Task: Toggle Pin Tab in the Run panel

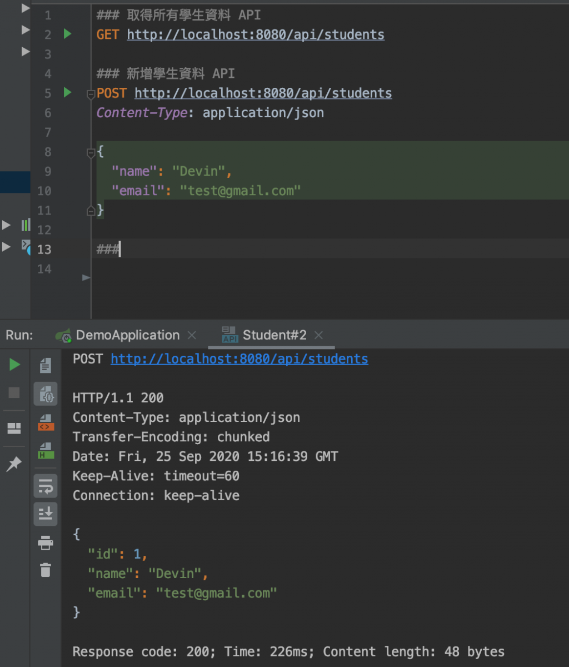Action: pyautogui.click(x=14, y=464)
